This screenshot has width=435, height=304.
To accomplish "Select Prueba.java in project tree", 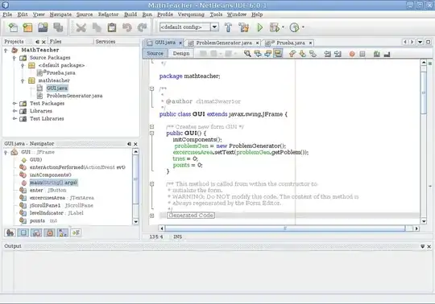I will pyautogui.click(x=60, y=73).
